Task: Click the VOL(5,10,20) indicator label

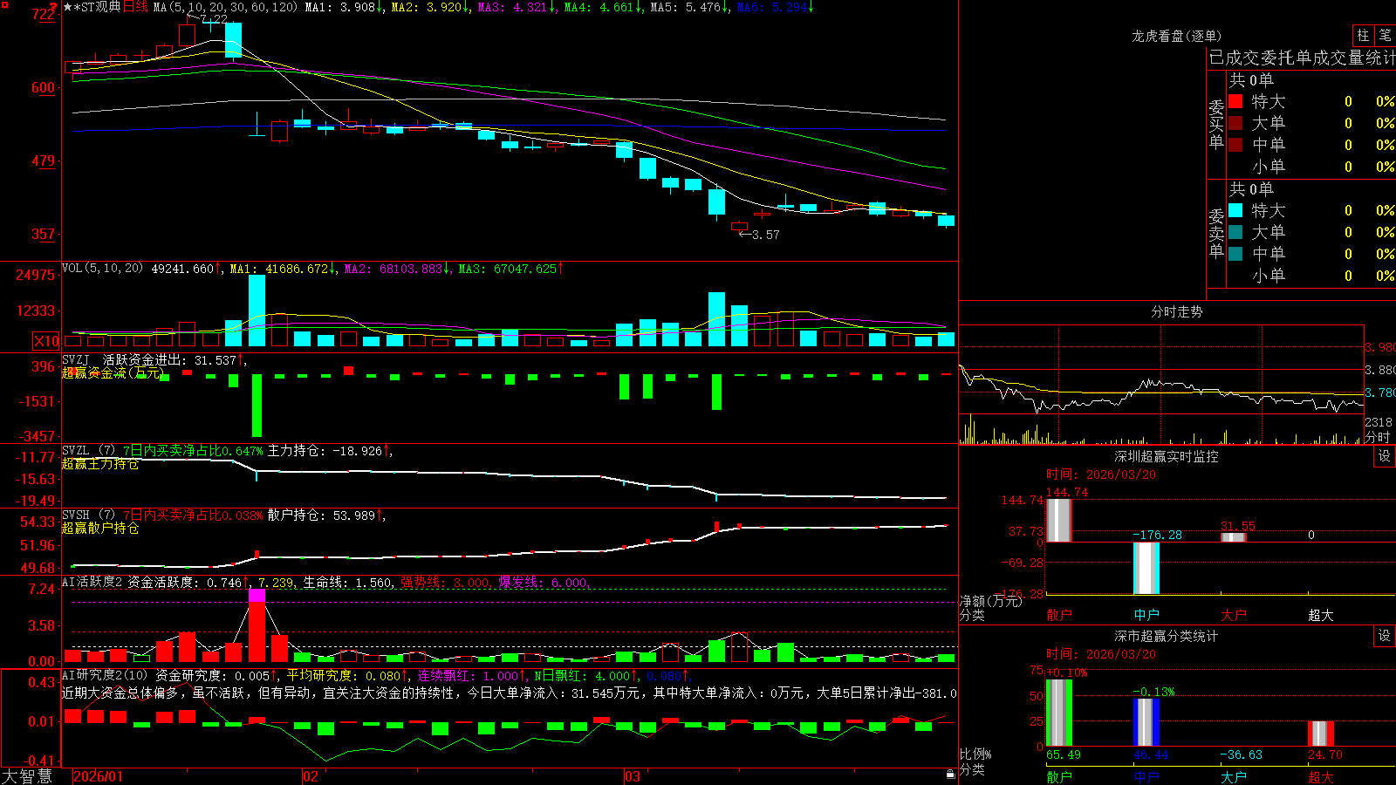Action: pos(102,269)
